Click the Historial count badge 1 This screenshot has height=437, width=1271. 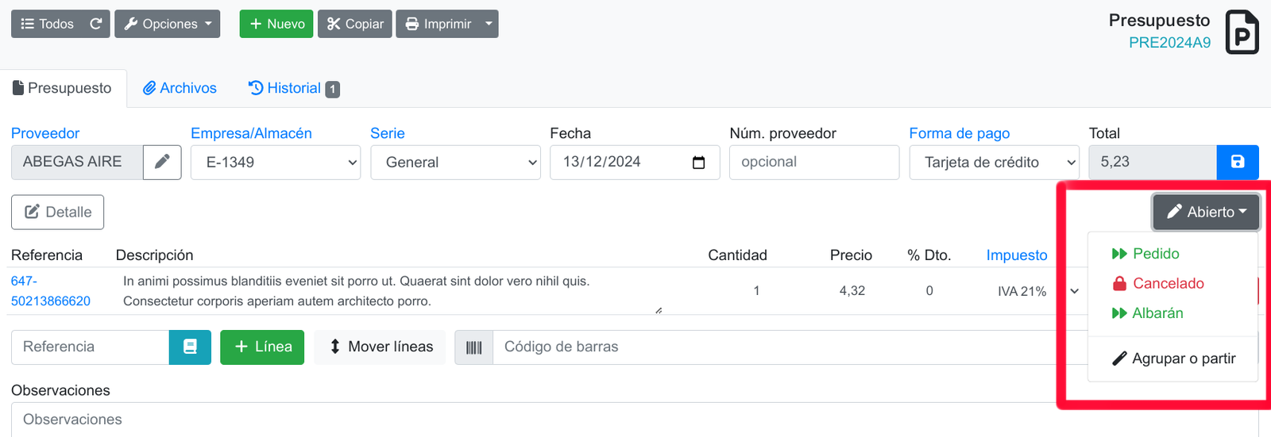point(333,90)
